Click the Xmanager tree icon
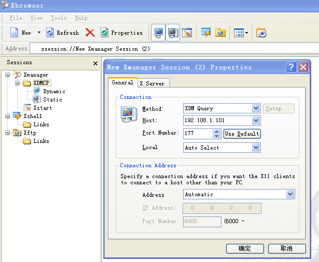The image size is (319, 262). [x=17, y=75]
